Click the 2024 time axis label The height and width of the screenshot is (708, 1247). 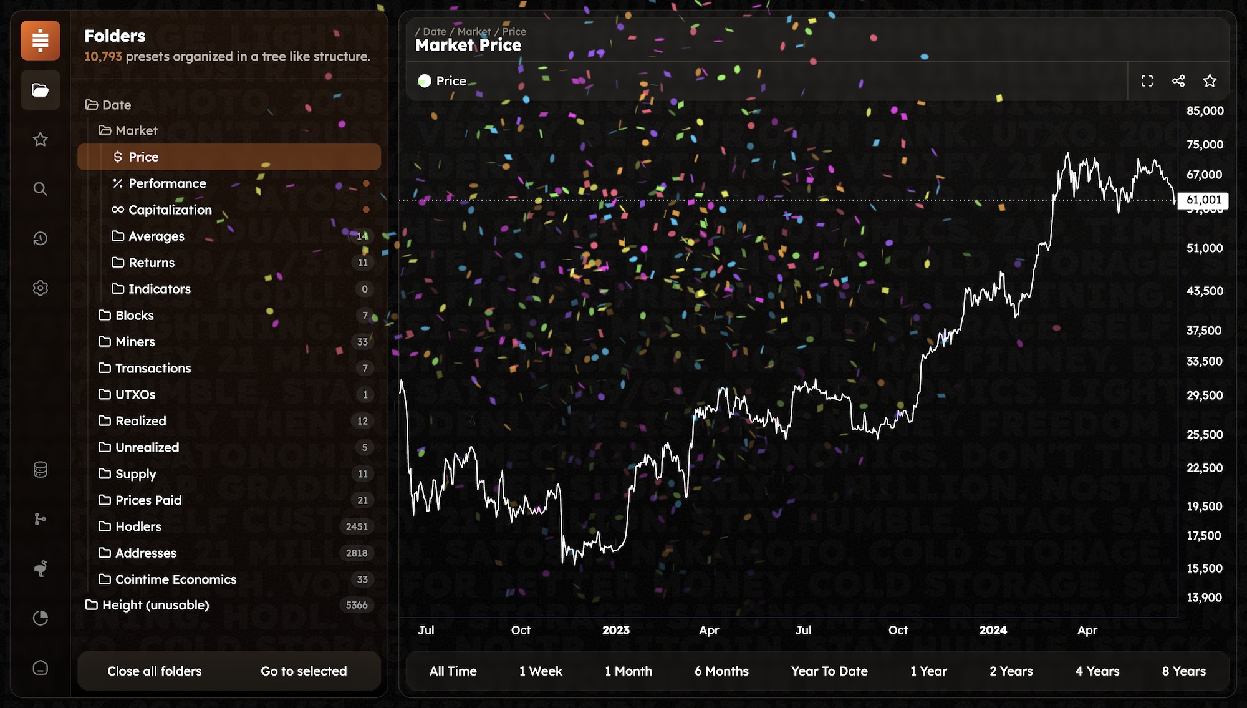coord(993,630)
